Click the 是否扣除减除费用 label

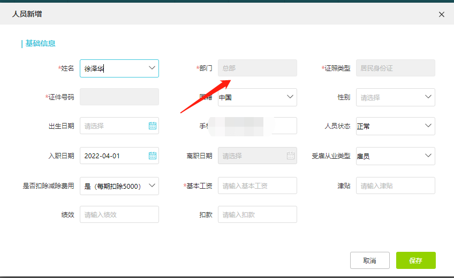point(48,186)
